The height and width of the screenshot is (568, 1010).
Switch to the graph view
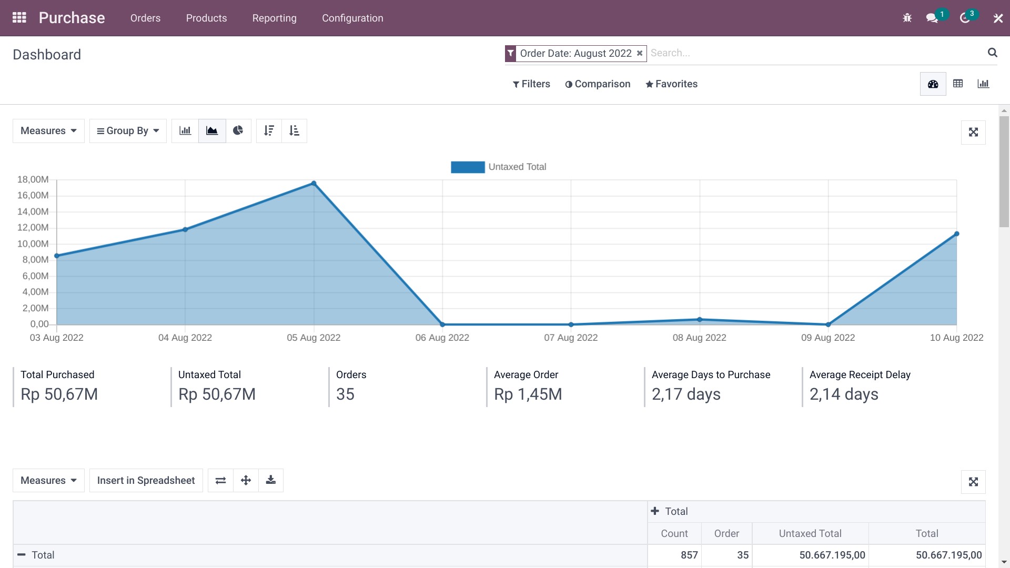pyautogui.click(x=983, y=84)
